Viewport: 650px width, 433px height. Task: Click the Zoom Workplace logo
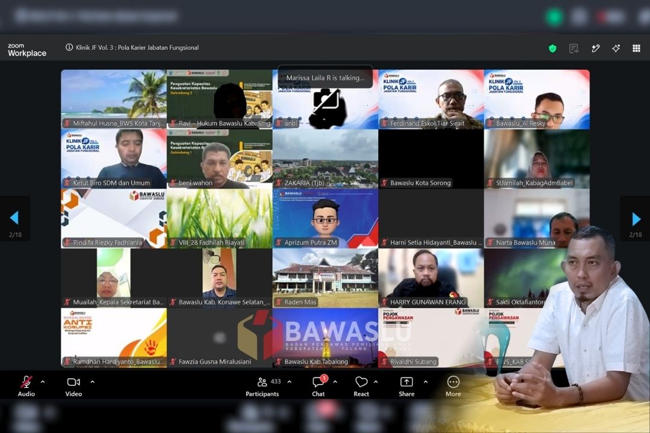coord(27,50)
